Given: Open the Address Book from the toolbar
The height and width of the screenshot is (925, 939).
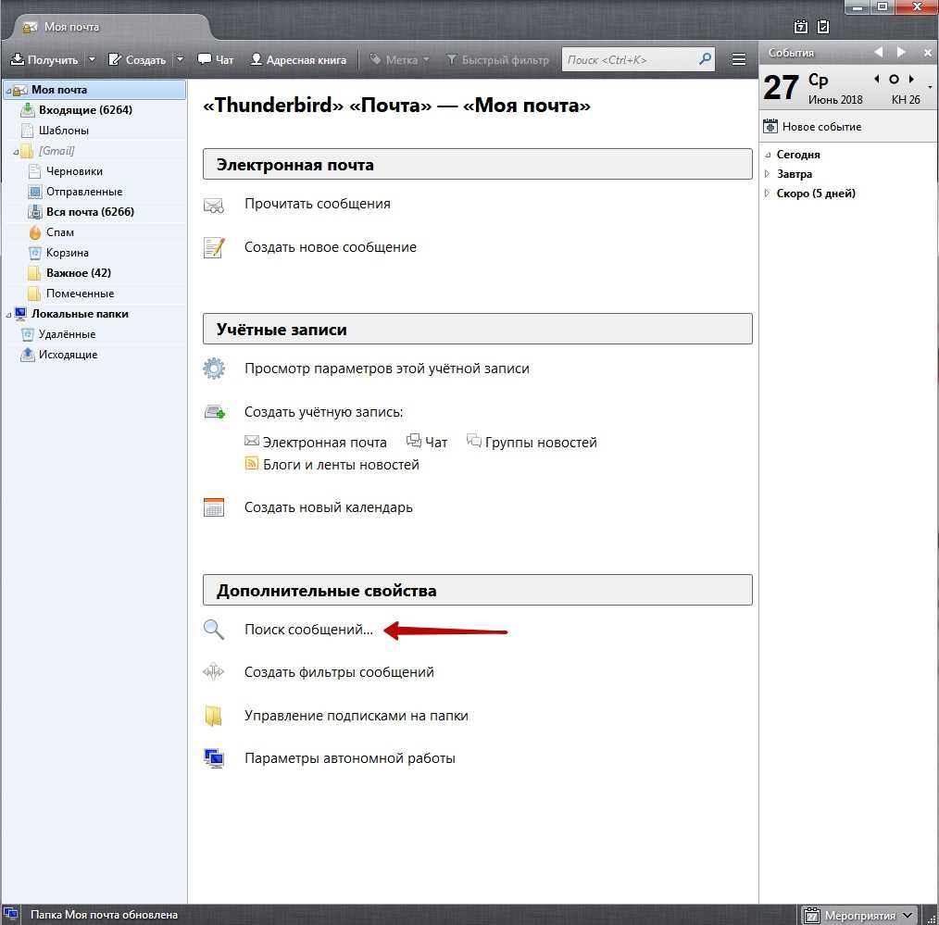Looking at the screenshot, I should (x=298, y=60).
